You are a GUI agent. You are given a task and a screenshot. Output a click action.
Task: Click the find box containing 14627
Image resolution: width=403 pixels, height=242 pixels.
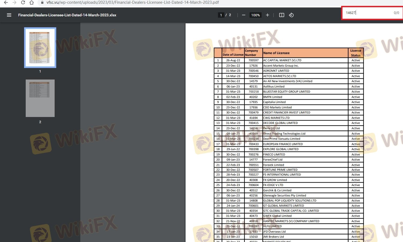coord(372,13)
